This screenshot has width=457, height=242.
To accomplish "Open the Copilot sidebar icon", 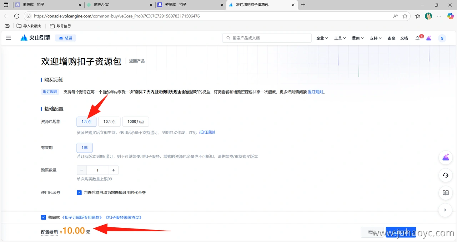I will [451, 16].
